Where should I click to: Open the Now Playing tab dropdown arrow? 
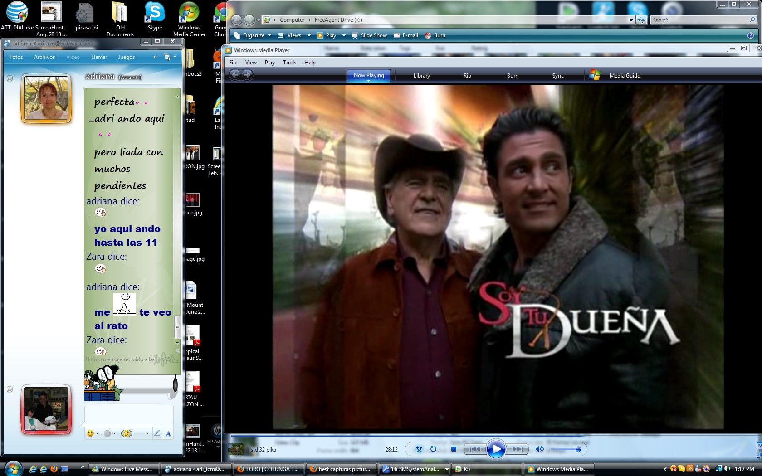368,81
